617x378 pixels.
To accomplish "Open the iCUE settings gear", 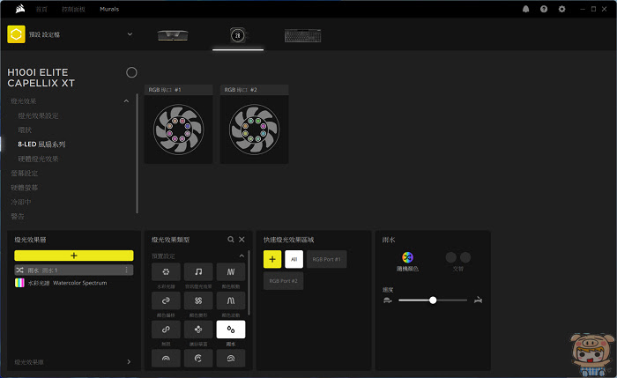I will point(562,9).
